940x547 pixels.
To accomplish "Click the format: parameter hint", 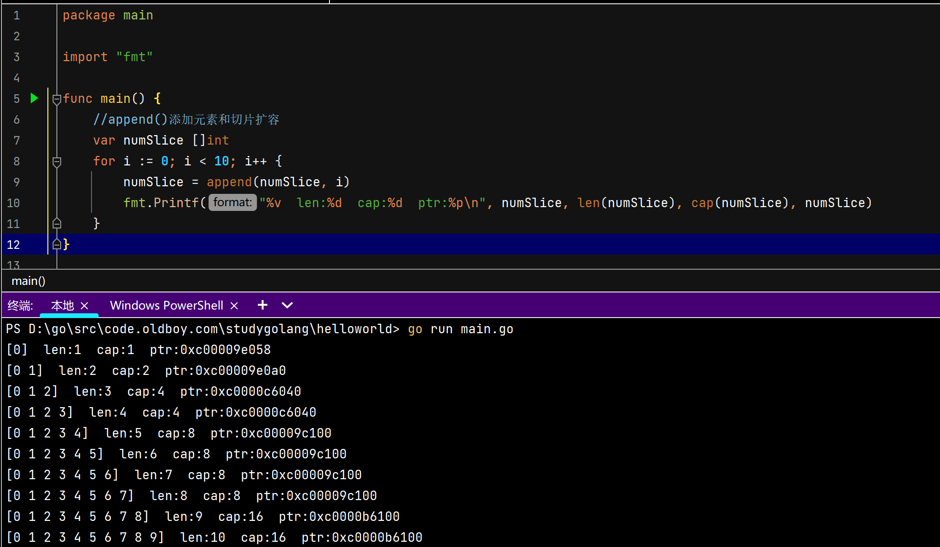I will (x=232, y=202).
